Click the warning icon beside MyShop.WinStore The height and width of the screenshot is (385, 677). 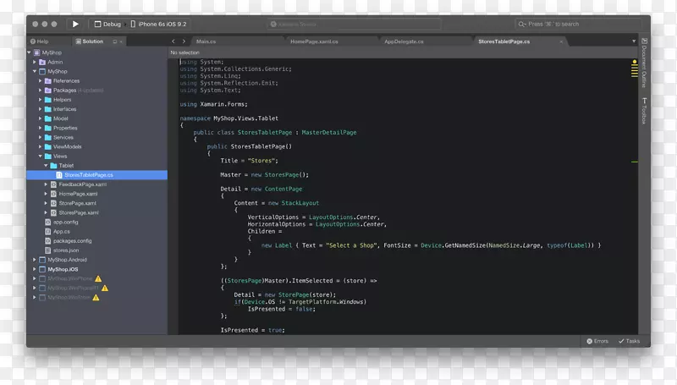pyautogui.click(x=96, y=297)
